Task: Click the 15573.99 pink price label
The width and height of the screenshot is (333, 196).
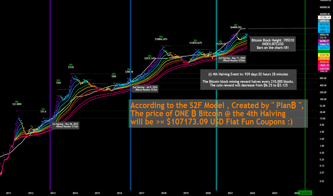Action: (x=324, y=69)
